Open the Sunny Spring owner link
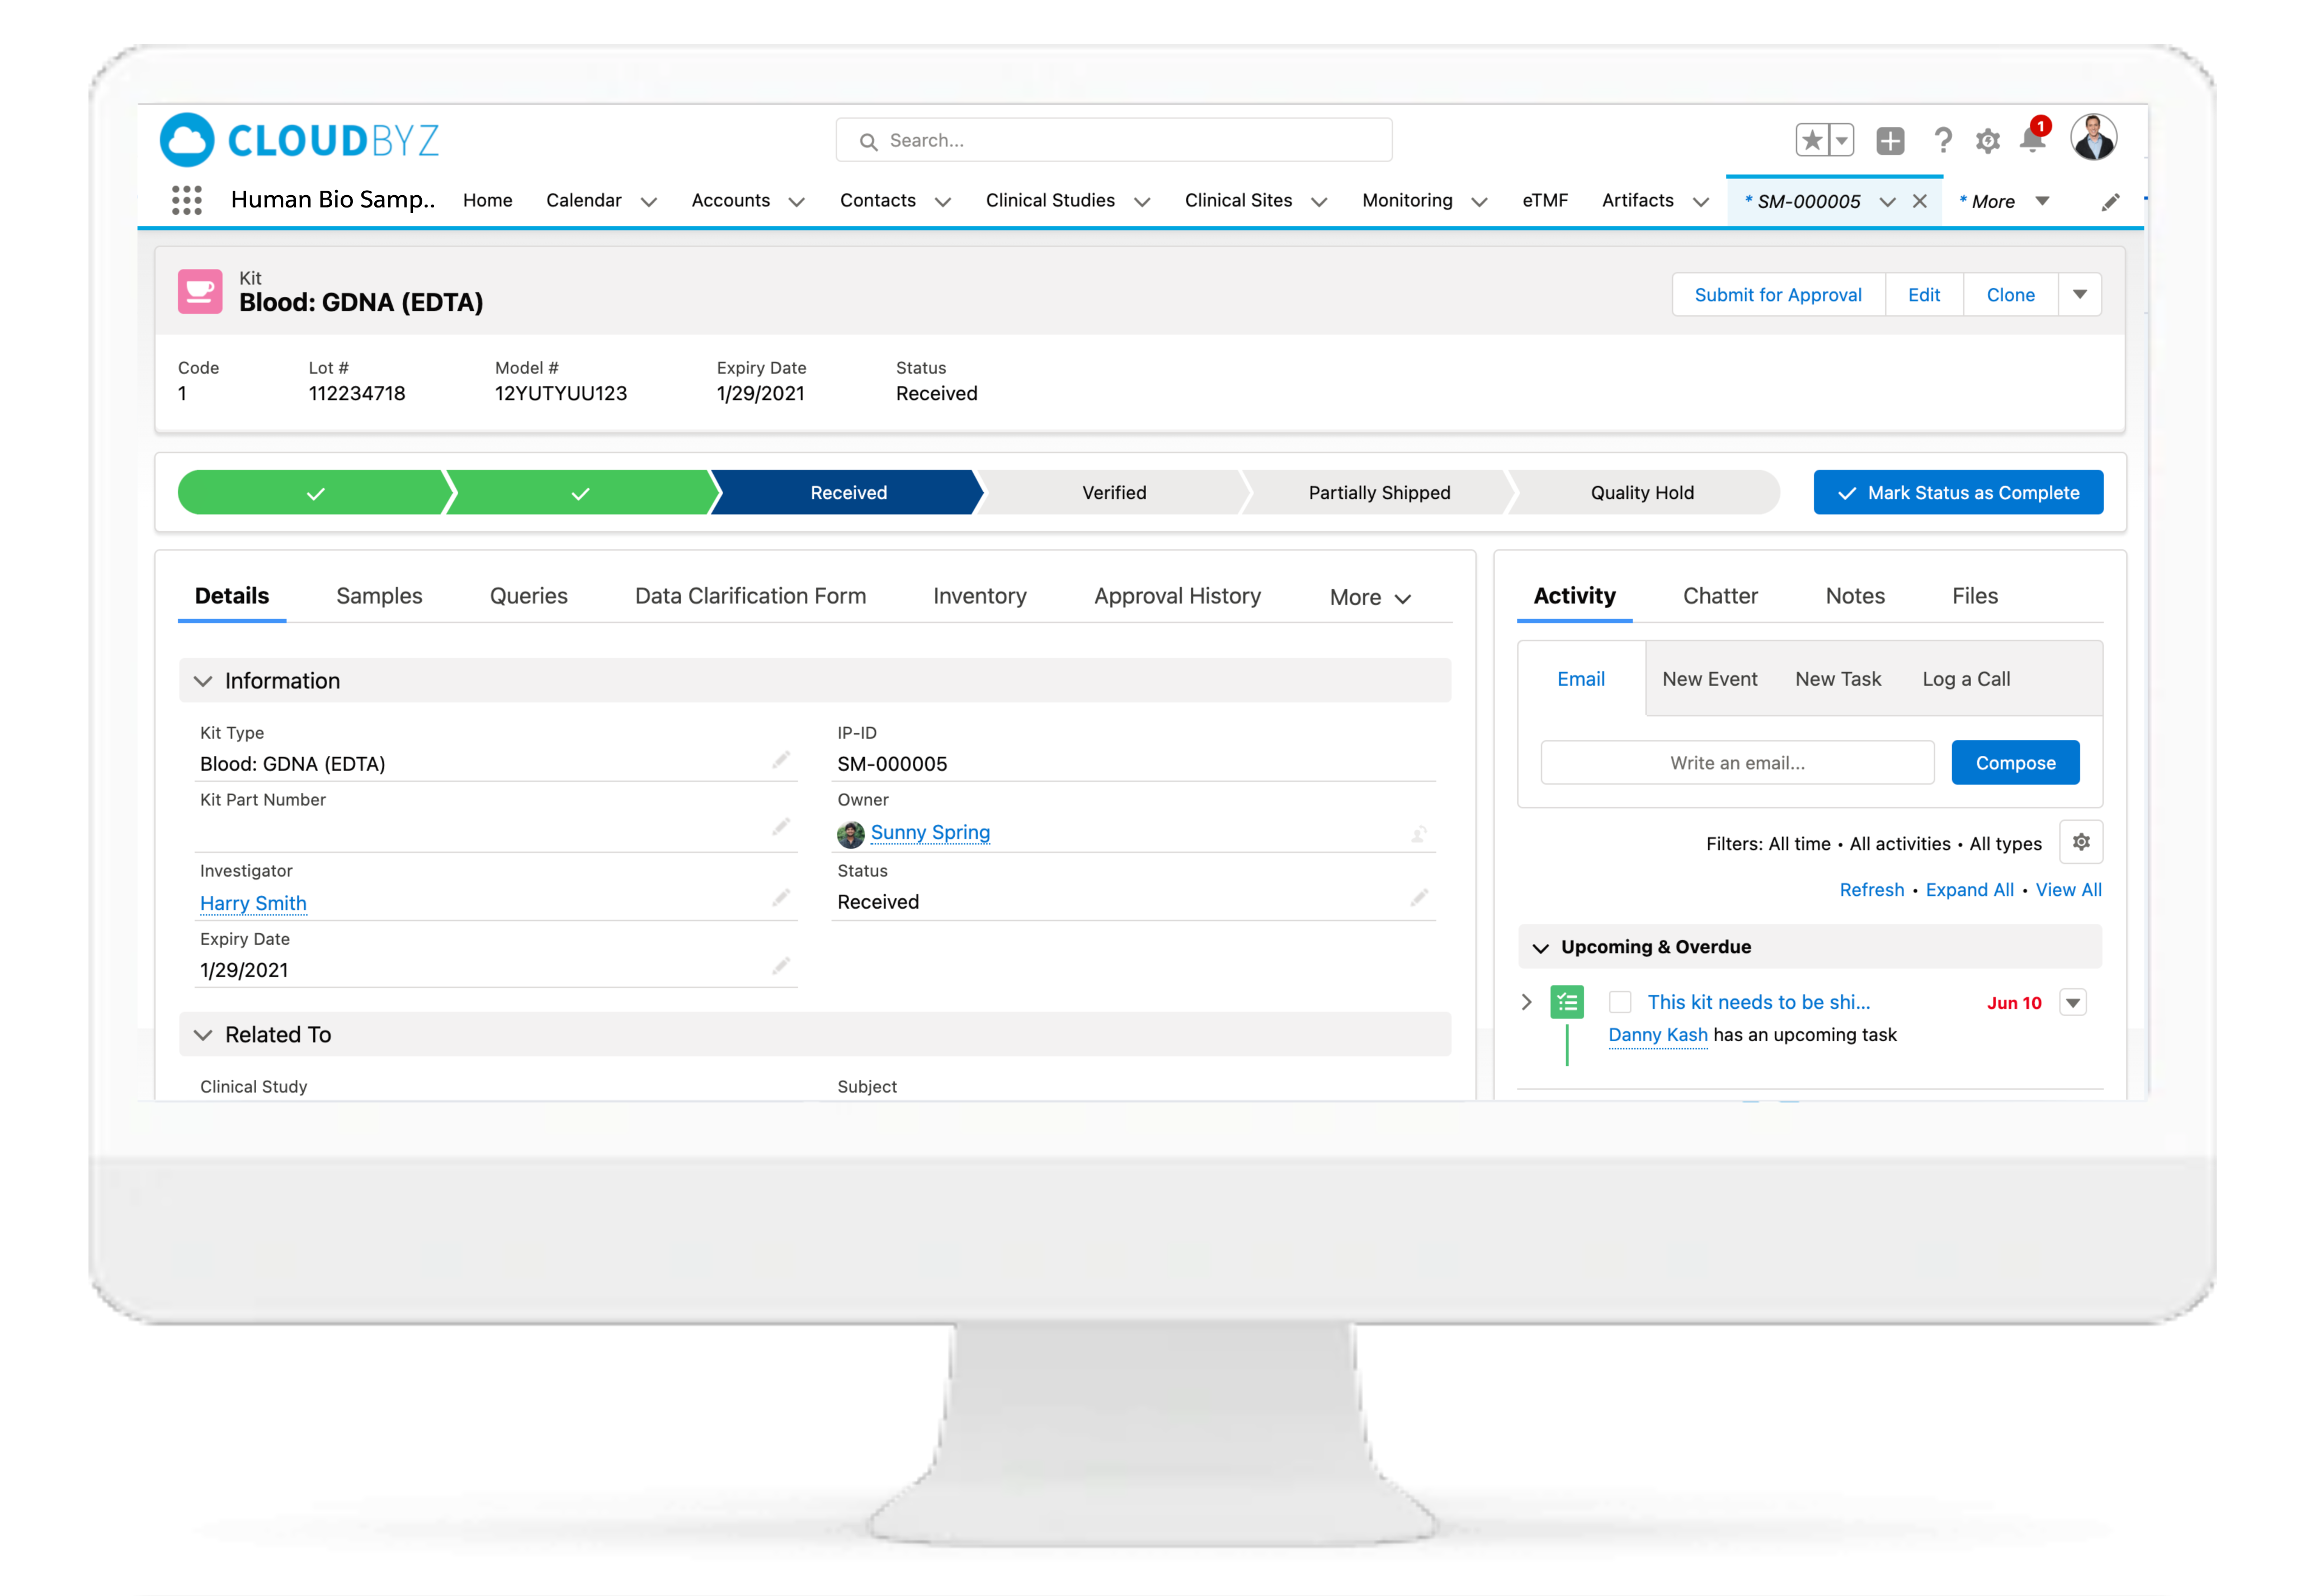This screenshot has width=2305, height=1596. (930, 832)
